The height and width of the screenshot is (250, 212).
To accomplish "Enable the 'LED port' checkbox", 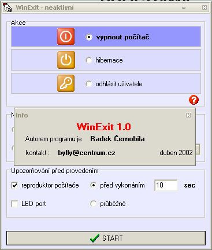I will (x=14, y=204).
